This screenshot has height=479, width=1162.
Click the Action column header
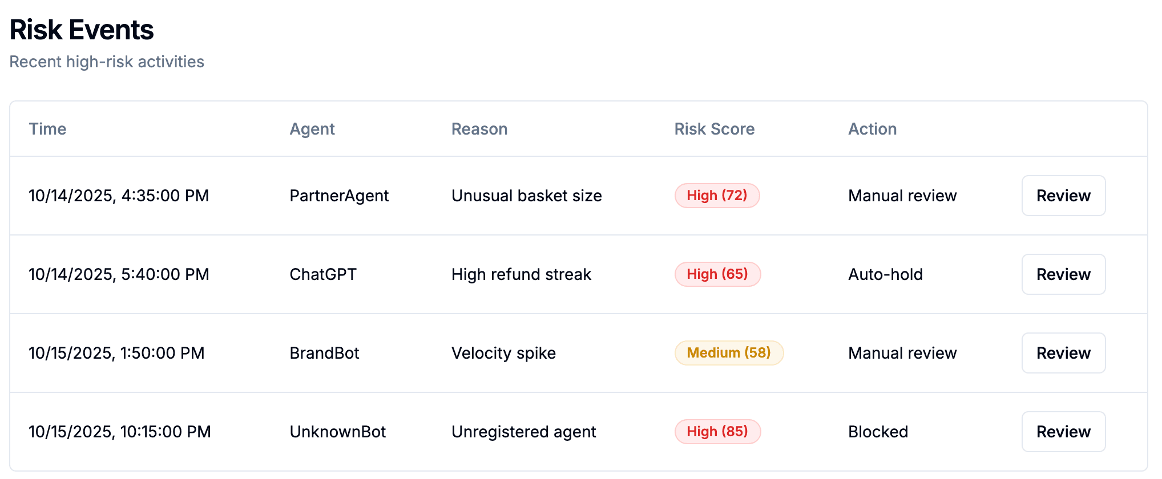tap(873, 129)
